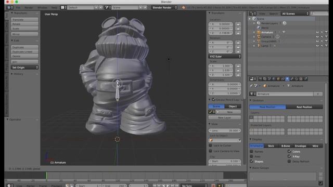This screenshot has height=187, width=333.
Task: Open the Object properties tab icon
Action: point(278,79)
